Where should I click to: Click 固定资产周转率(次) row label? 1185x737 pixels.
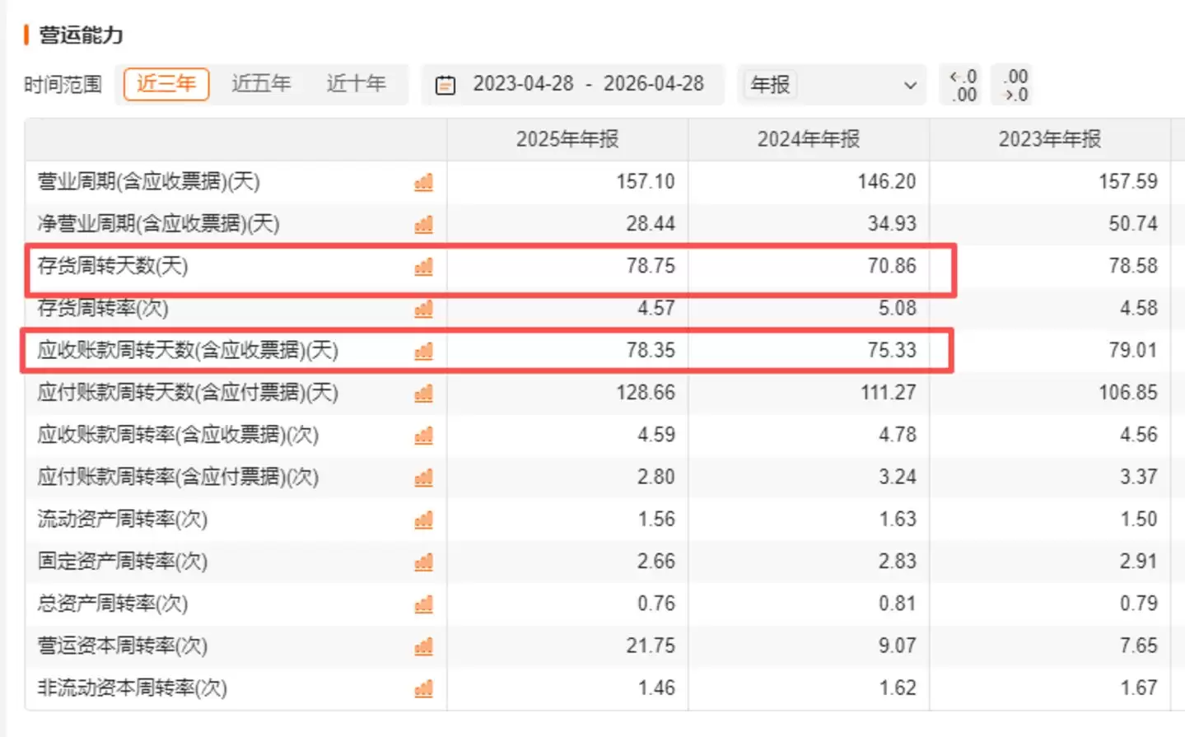123,562
